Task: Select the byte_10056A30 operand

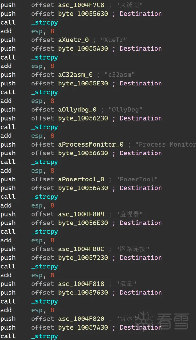Action: coord(83,188)
